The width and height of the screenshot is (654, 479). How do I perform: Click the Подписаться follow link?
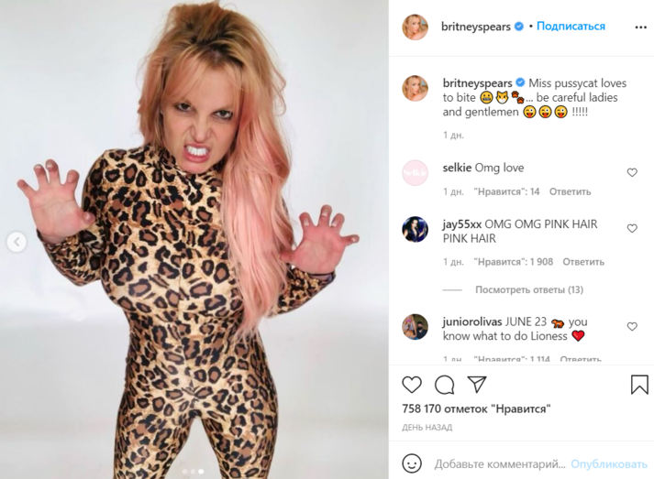pos(571,27)
